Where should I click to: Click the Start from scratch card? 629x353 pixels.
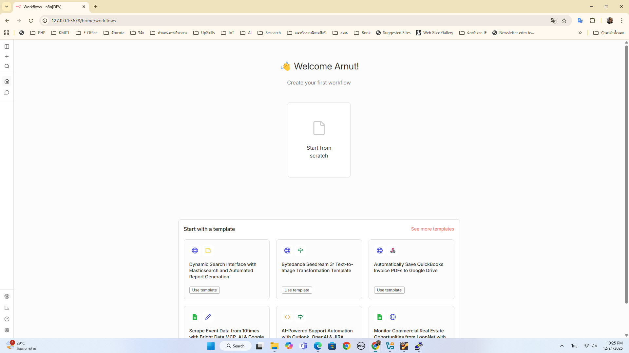pos(319,140)
